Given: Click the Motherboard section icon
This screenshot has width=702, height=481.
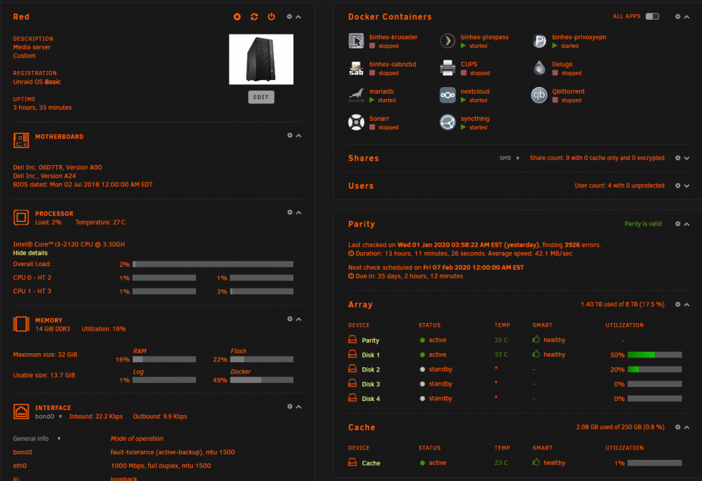Looking at the screenshot, I should point(21,140).
